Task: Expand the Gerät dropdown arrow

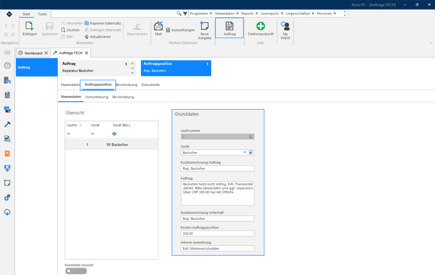Action: [245, 152]
